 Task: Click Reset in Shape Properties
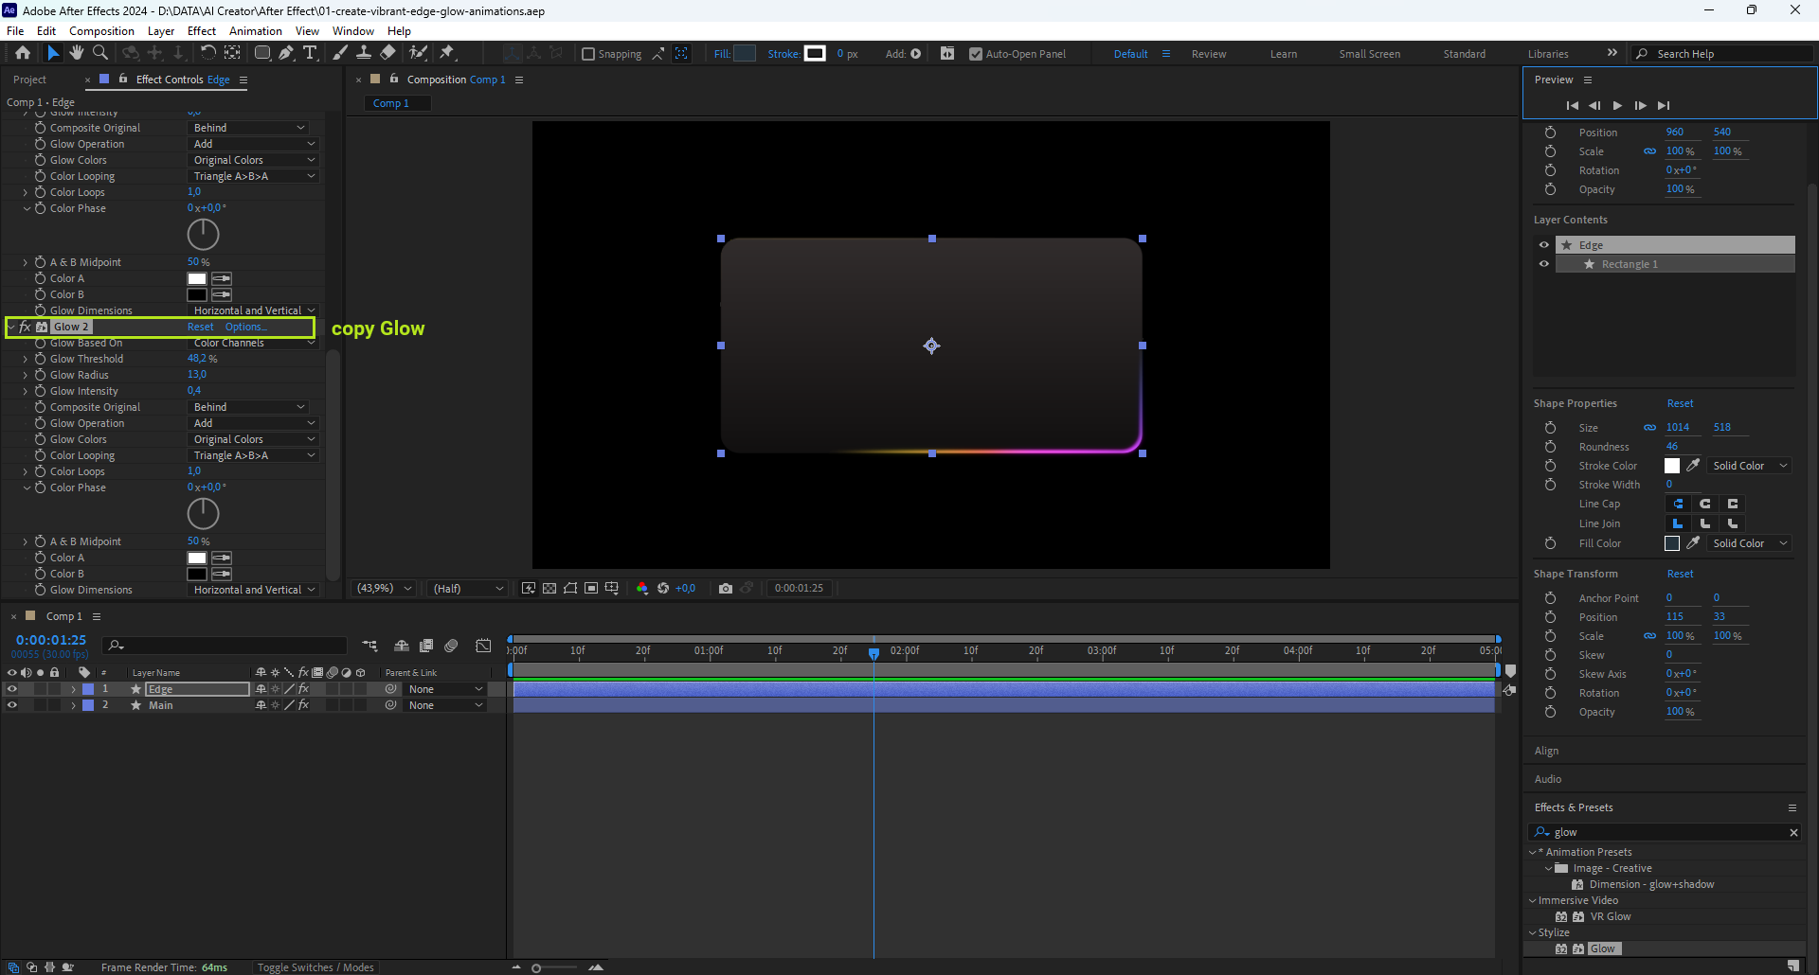[1680, 403]
